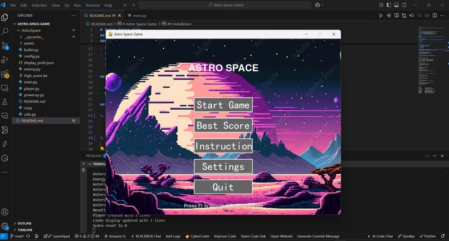This screenshot has width=449, height=241.
Task: Open the Selection menu
Action: click(39, 5)
